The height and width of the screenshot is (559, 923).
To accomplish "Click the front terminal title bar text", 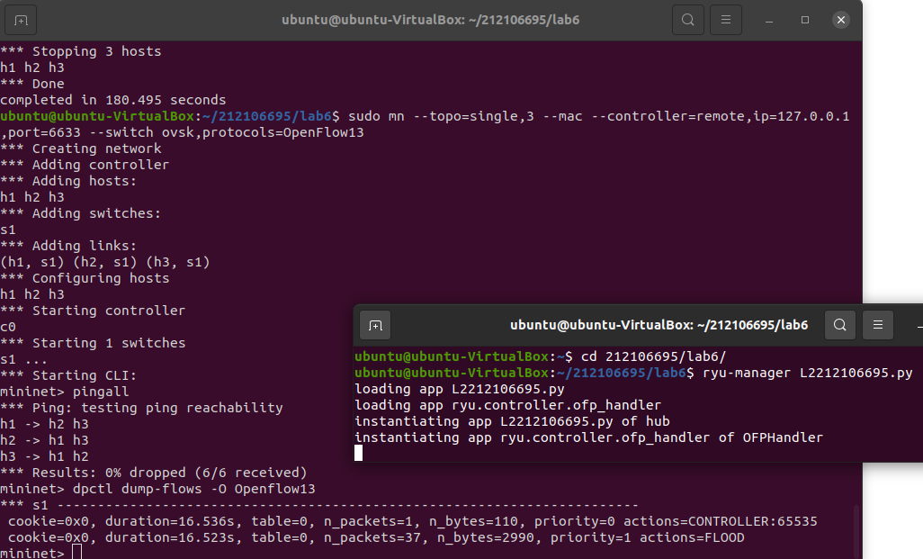I will [x=659, y=325].
